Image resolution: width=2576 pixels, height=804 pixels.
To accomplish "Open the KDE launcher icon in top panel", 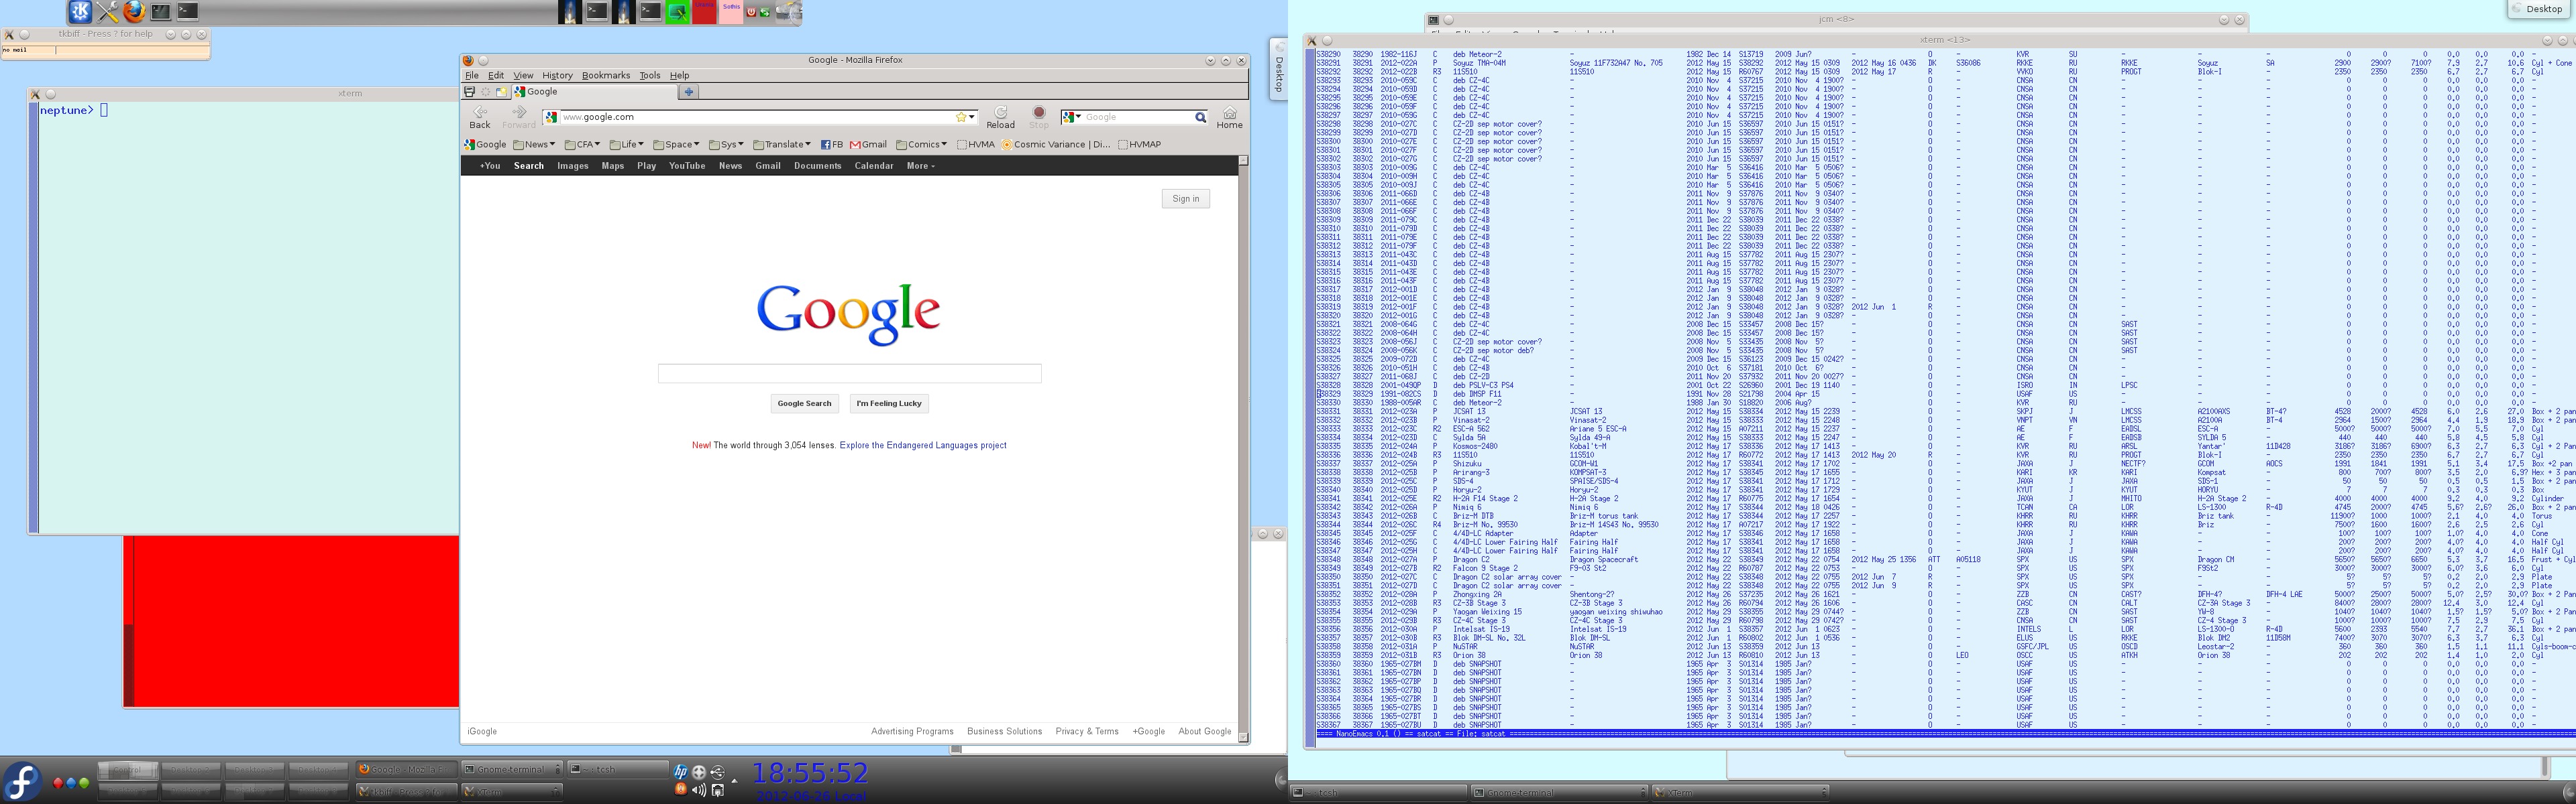I will click(x=80, y=11).
